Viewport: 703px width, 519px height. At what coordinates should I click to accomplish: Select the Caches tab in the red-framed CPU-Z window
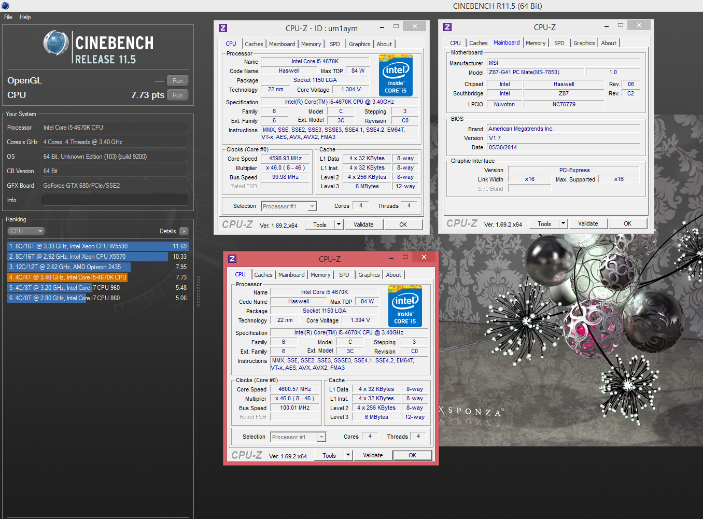pos(263,275)
